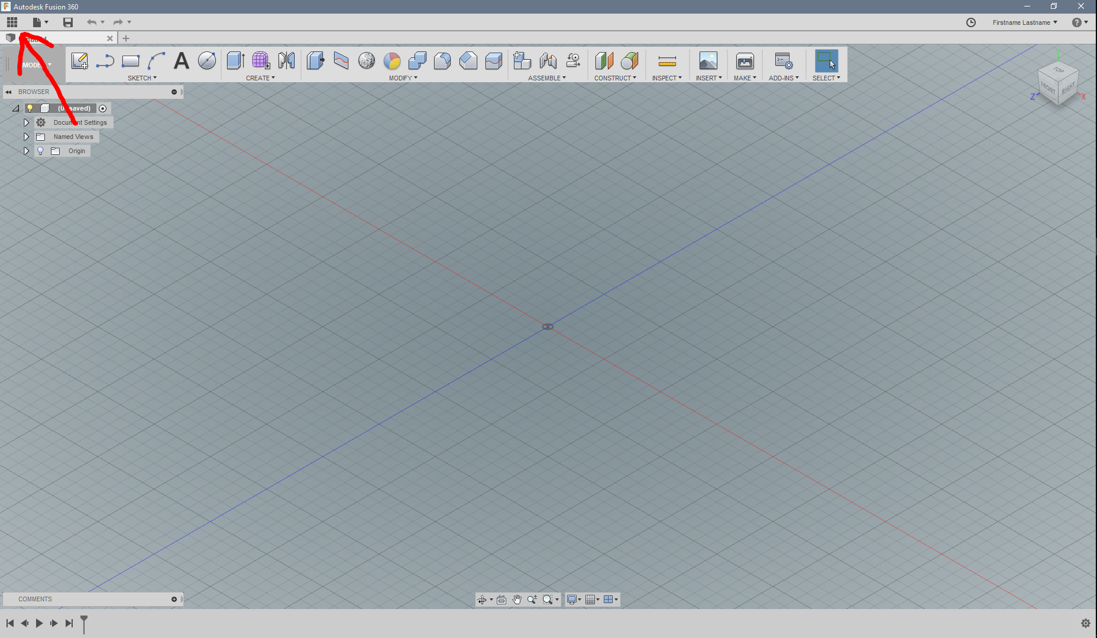This screenshot has width=1097, height=638.
Task: Add a new document tab
Action: 125,38
